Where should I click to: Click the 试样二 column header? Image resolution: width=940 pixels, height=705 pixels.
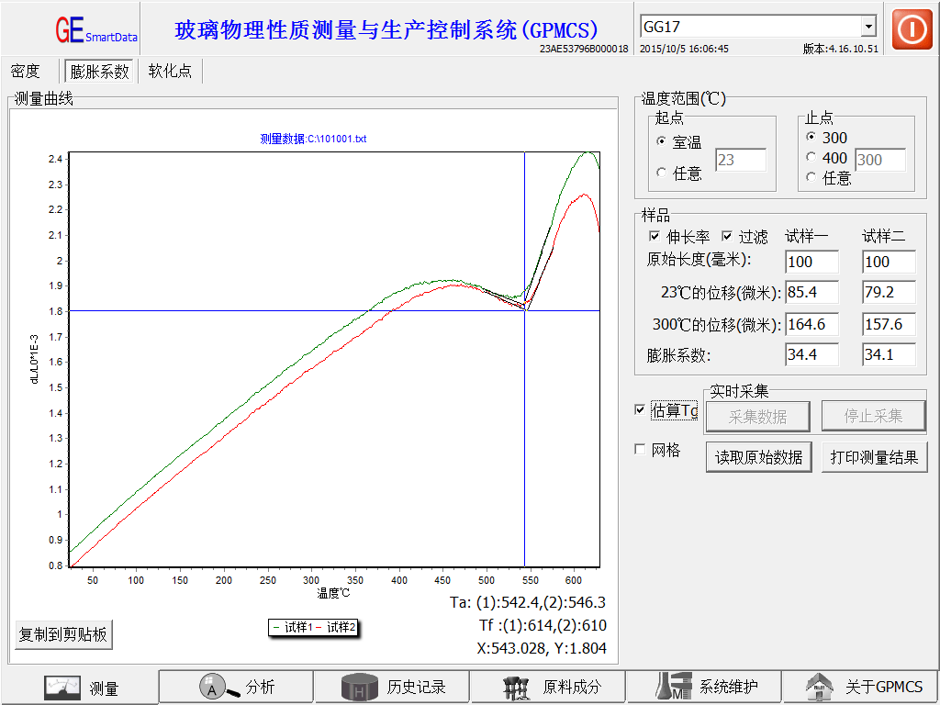tap(884, 236)
